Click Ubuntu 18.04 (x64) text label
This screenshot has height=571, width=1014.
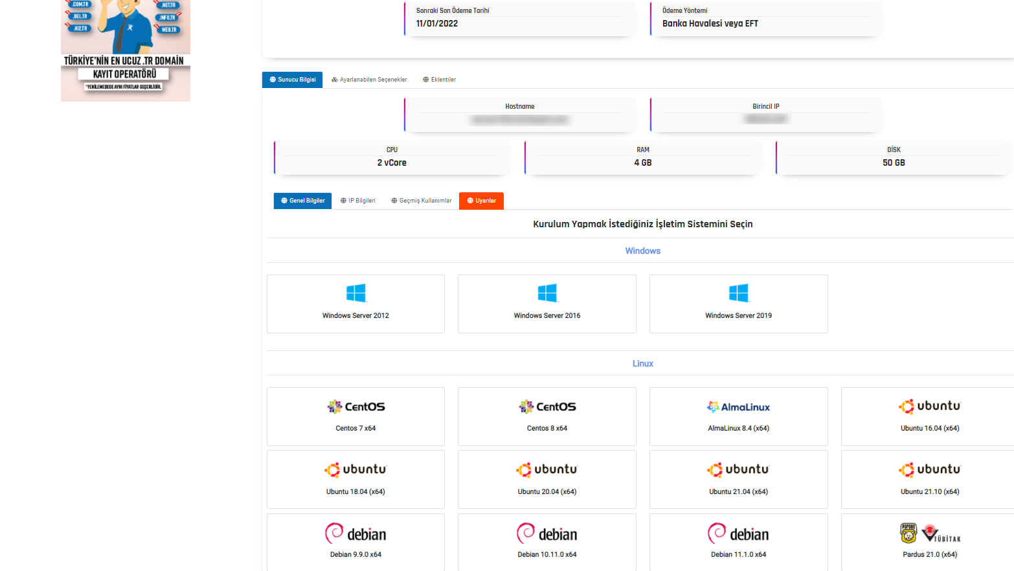pos(355,492)
